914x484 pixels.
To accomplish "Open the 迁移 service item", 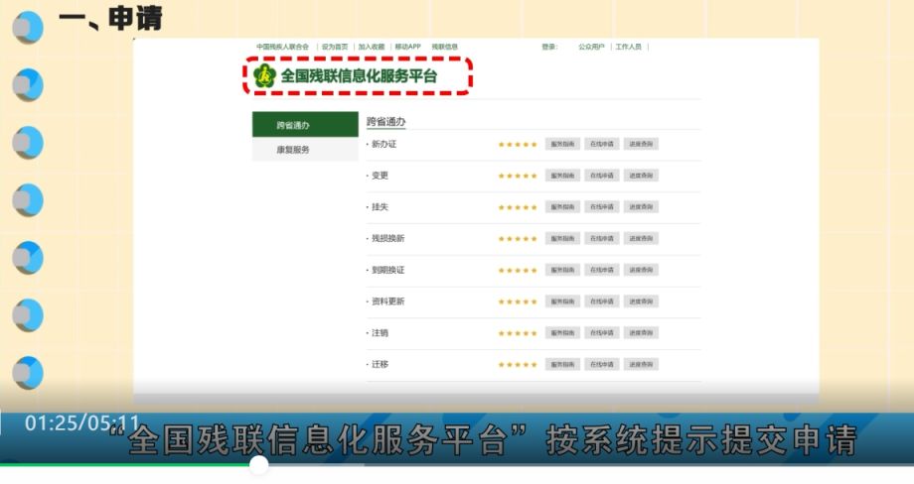I will click(381, 364).
